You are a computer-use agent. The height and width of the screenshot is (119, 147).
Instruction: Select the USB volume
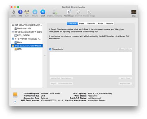pos(27,49)
